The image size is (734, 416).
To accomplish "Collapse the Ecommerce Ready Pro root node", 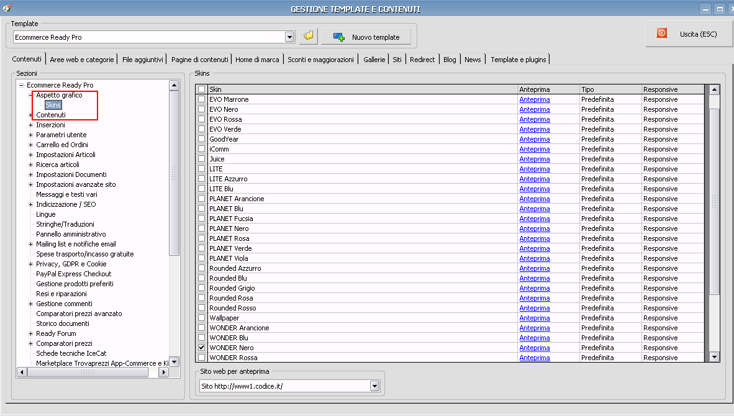I will click(x=21, y=85).
